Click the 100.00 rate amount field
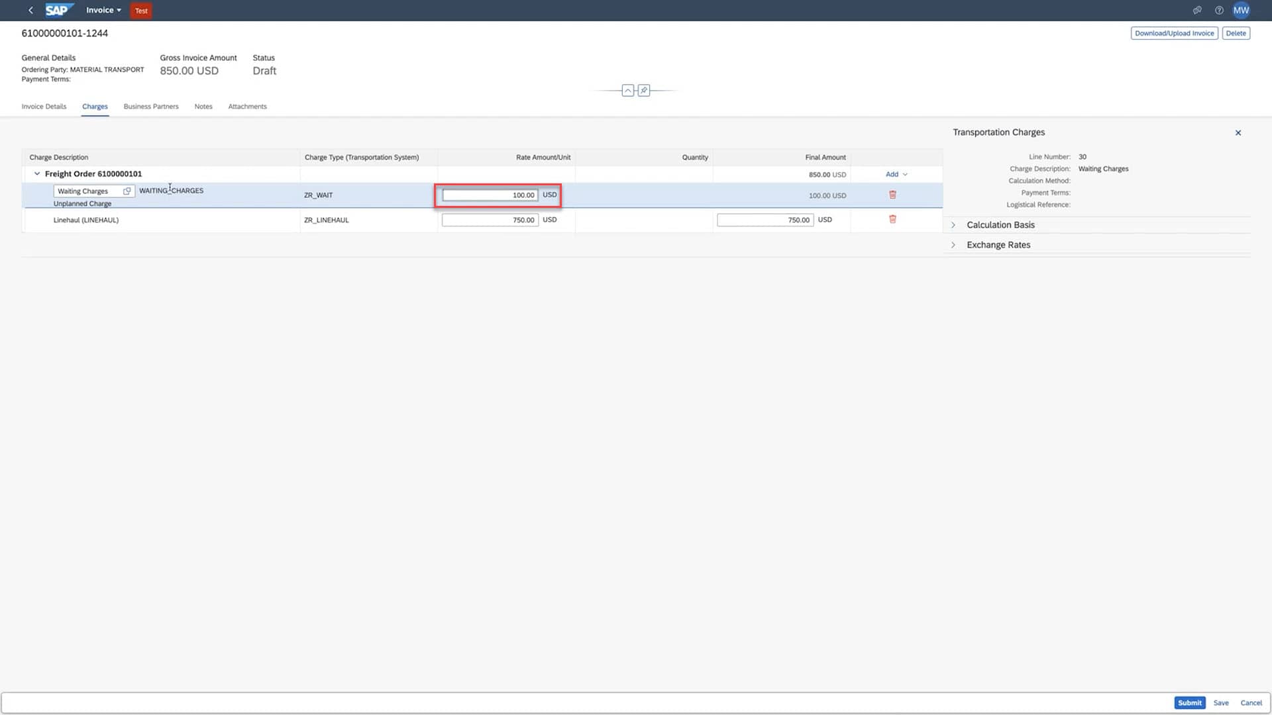This screenshot has height=715, width=1272. coord(490,195)
